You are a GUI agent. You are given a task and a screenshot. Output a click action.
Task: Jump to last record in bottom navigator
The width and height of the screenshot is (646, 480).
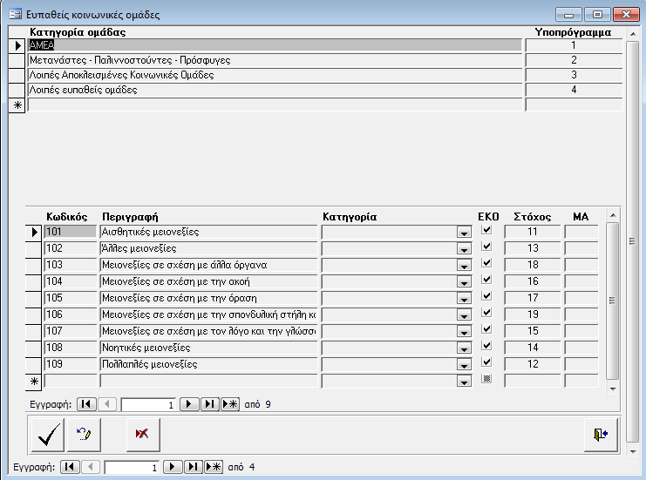point(193,467)
